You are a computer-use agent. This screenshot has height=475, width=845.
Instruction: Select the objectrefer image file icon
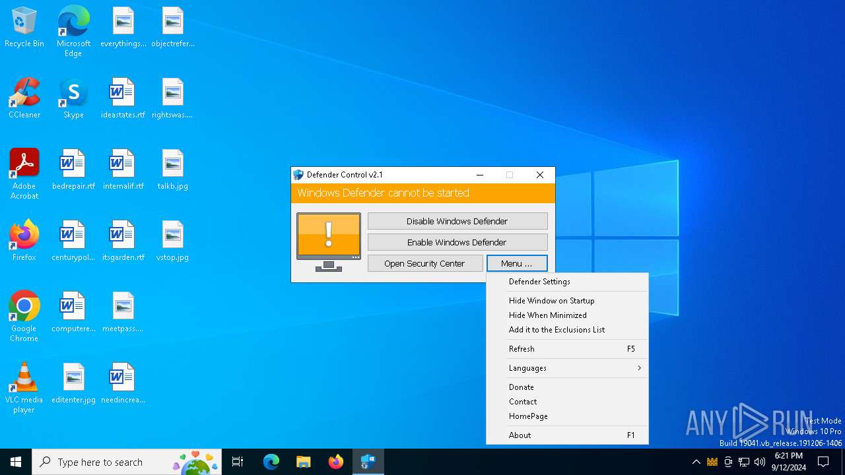coord(172,28)
